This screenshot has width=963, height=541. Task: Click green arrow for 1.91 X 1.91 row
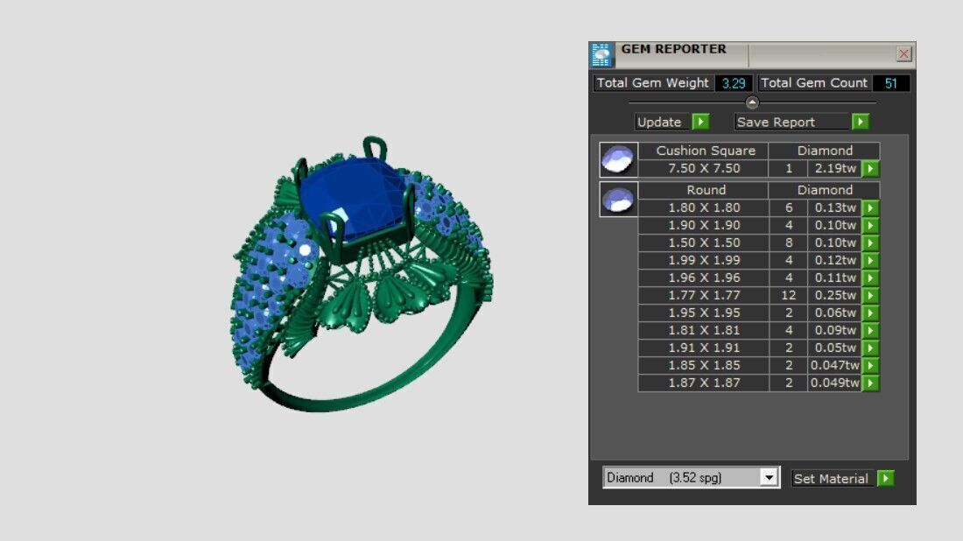(870, 348)
